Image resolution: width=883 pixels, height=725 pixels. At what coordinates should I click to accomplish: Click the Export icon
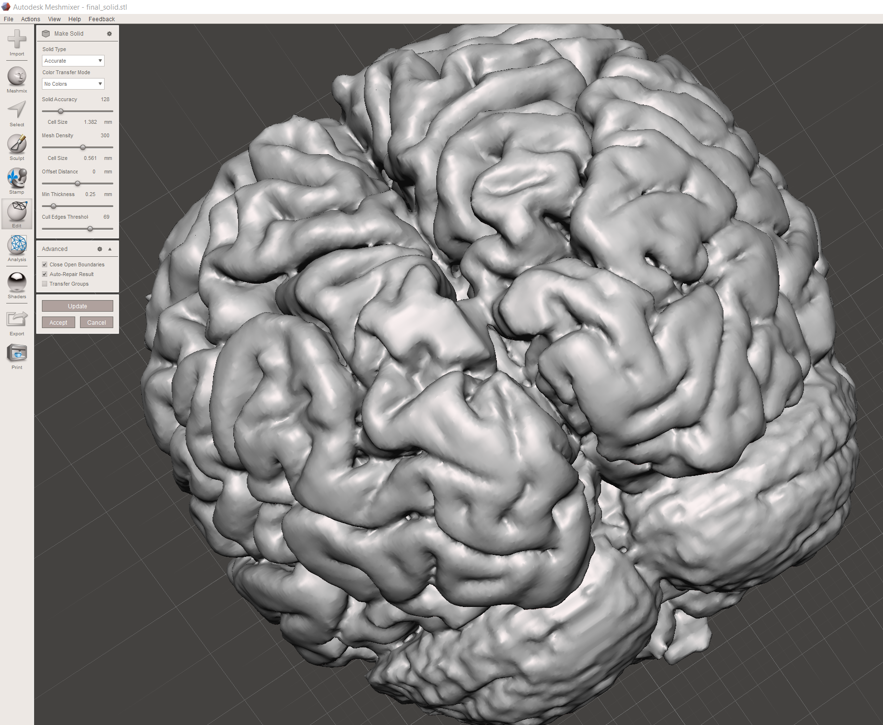[17, 323]
